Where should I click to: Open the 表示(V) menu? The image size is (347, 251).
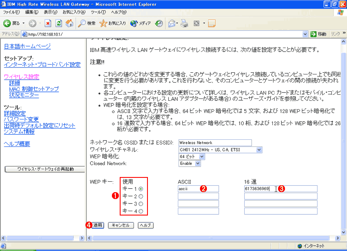50,12
